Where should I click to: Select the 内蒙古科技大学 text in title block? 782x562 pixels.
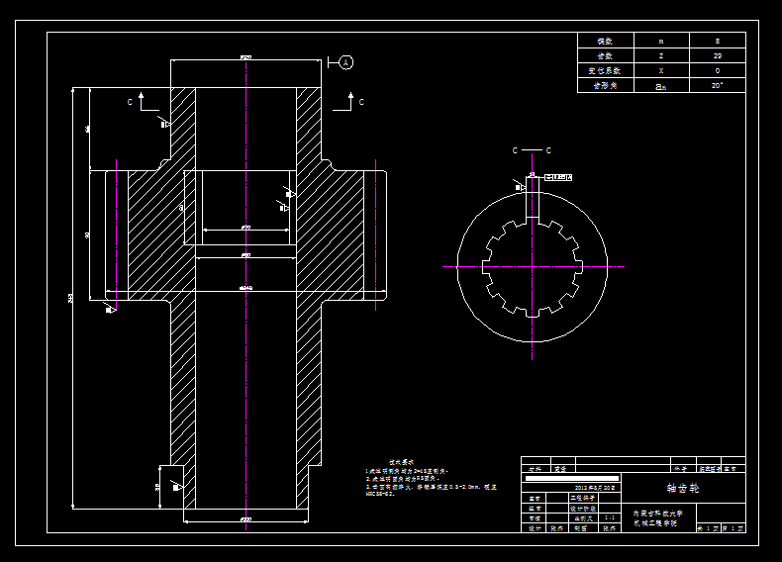658,514
